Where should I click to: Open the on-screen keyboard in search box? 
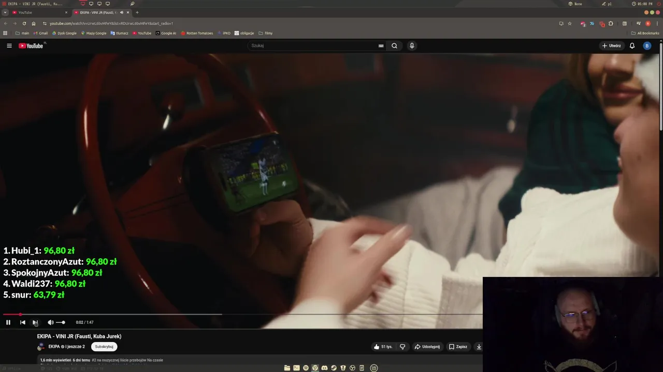(381, 45)
